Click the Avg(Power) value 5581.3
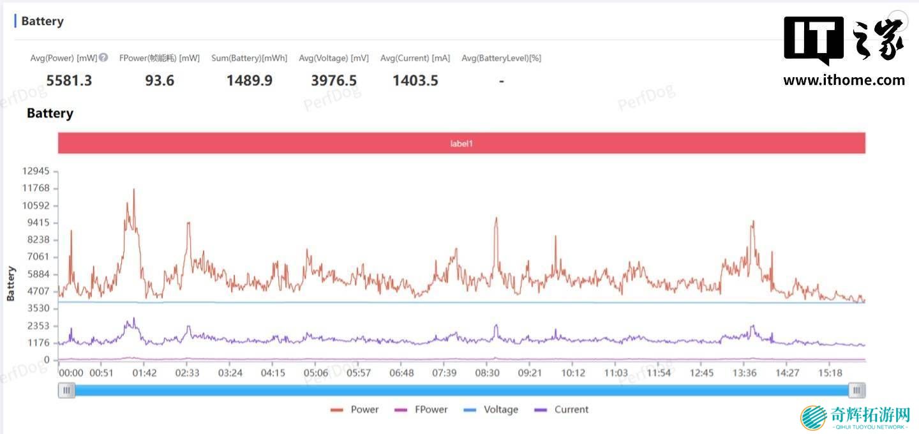919x434 pixels. [69, 80]
